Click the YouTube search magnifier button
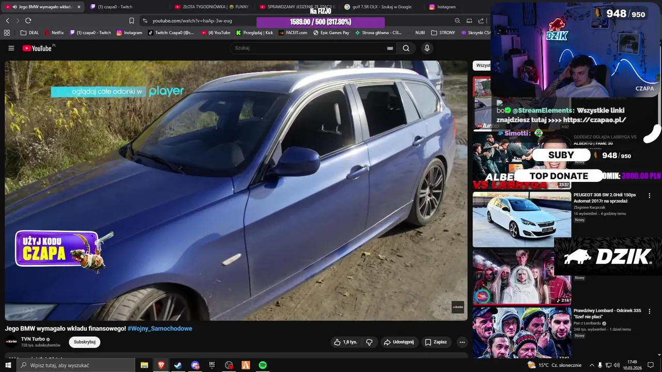 point(406,48)
